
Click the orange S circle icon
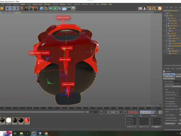(x=160, y=8)
